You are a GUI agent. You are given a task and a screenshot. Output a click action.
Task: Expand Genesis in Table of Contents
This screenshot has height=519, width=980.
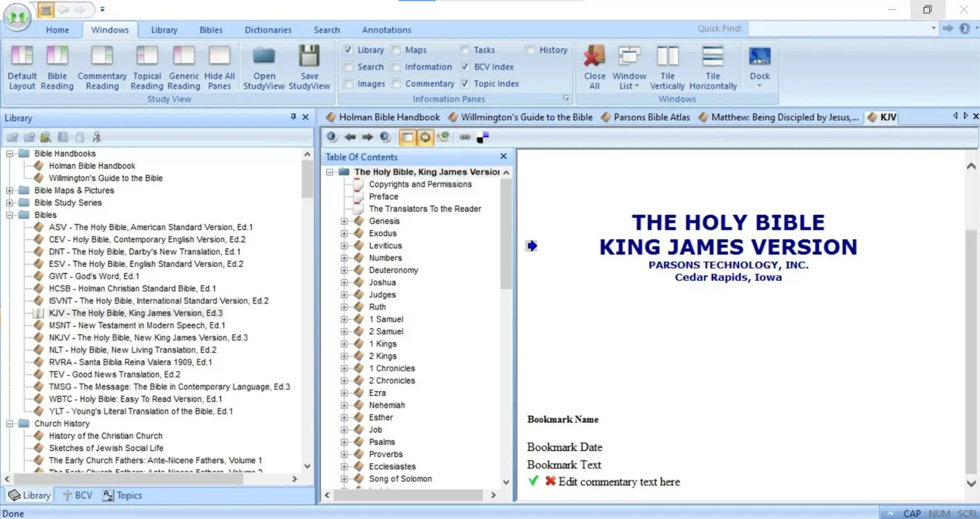344,221
